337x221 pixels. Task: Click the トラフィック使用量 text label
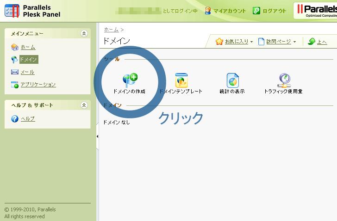pos(283,92)
